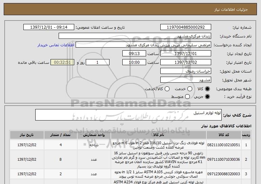Click the تاریخ نیاز column header
This screenshot has height=184, width=261.
point(27,135)
